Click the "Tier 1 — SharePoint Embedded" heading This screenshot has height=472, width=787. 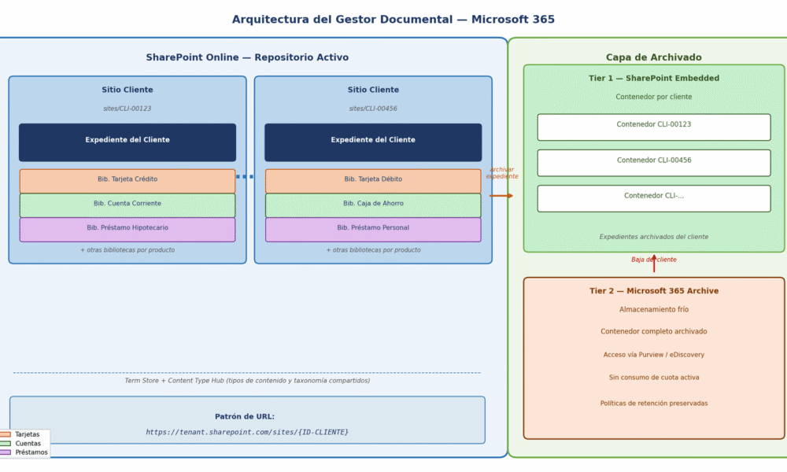click(654, 78)
